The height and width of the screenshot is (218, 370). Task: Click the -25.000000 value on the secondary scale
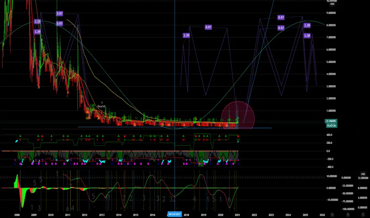347,185
